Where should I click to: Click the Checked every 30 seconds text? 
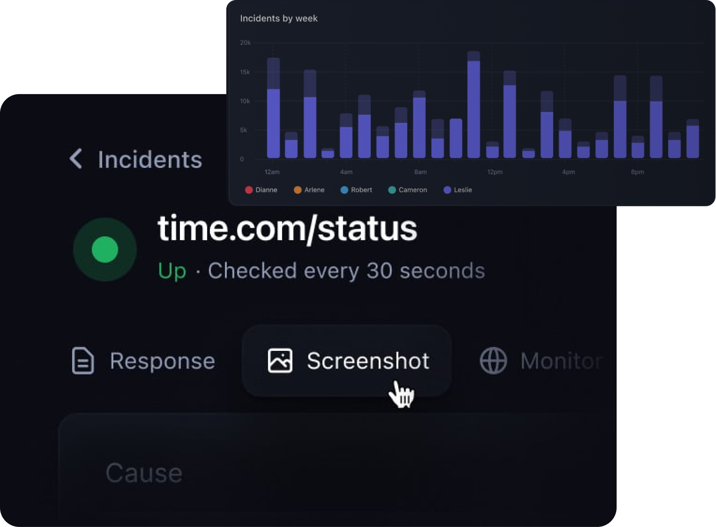tap(347, 271)
